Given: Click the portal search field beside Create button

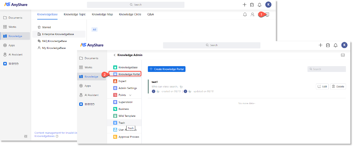Looking at the screenshot, I should [x=325, y=69].
